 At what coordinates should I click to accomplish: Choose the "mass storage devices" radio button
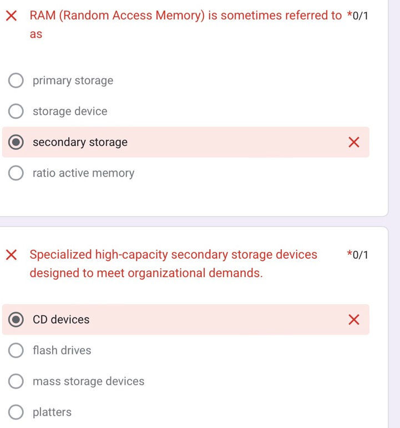[16, 381]
